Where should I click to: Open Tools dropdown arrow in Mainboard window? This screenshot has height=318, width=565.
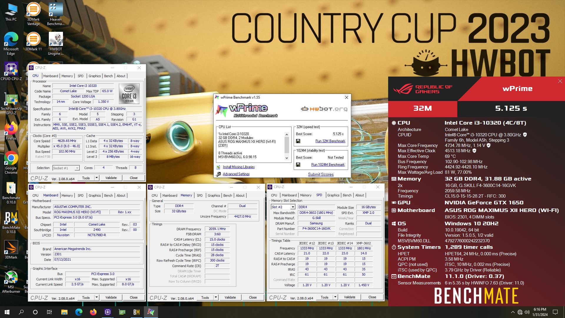(97, 297)
